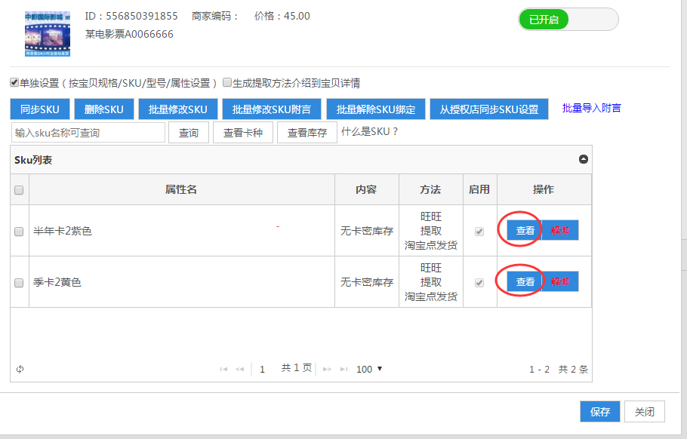
Task: Tick the select-all checkbox in table header
Action: [20, 190]
